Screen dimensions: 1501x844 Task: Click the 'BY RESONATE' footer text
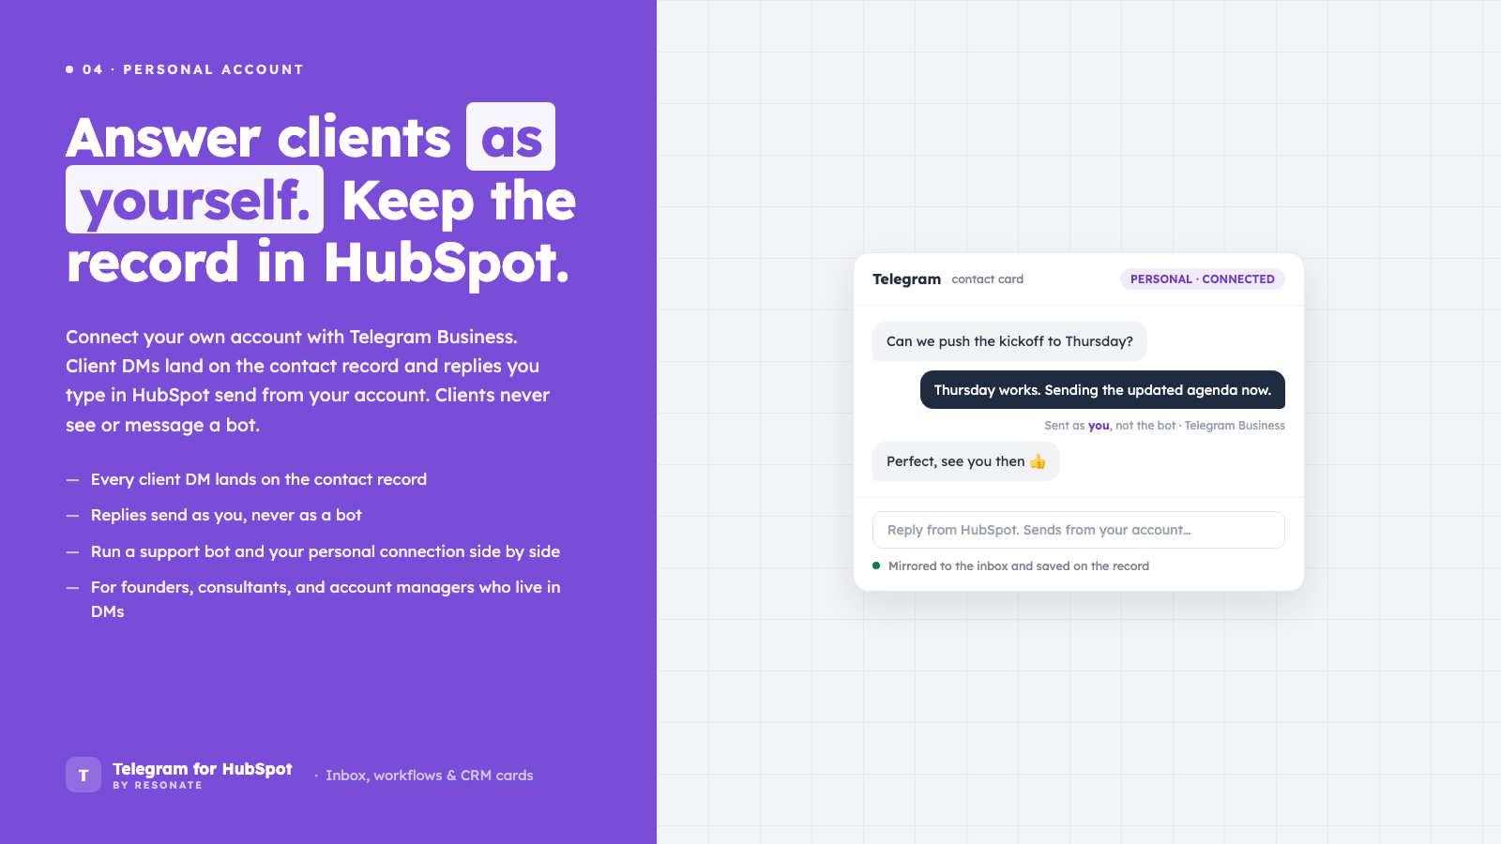158,786
